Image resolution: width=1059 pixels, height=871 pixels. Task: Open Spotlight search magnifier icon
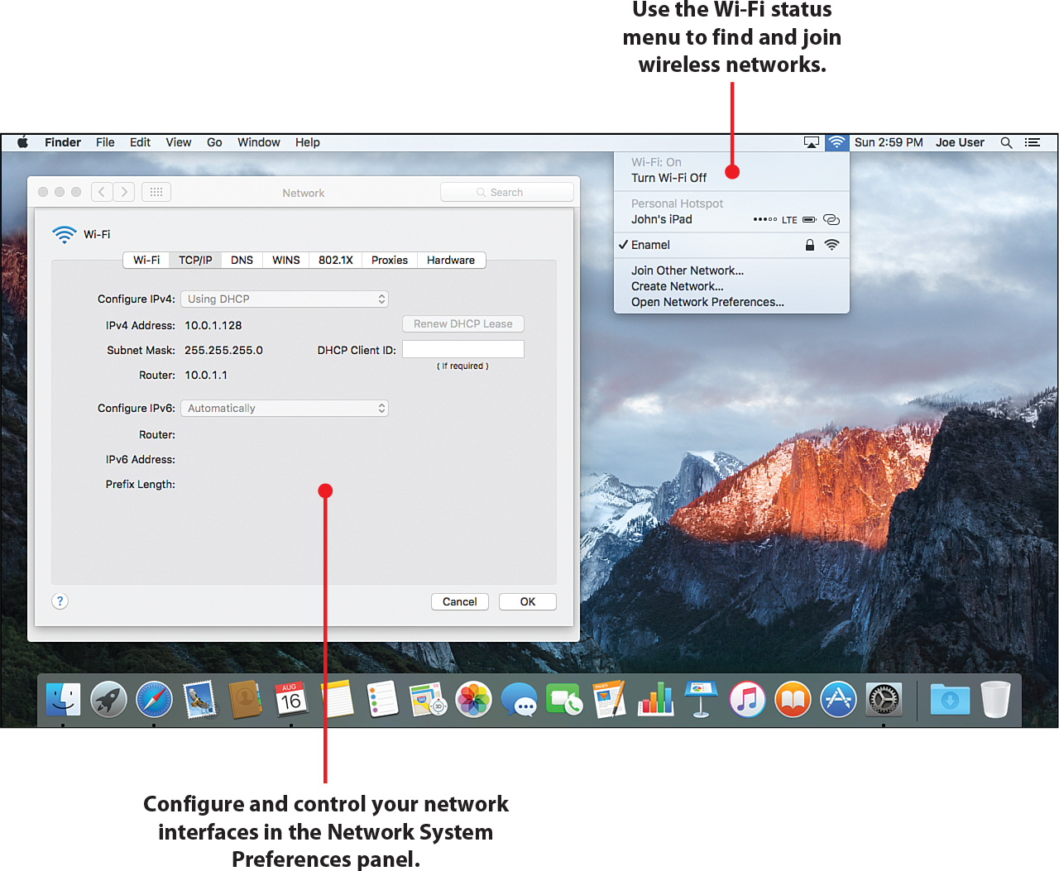point(1006,142)
